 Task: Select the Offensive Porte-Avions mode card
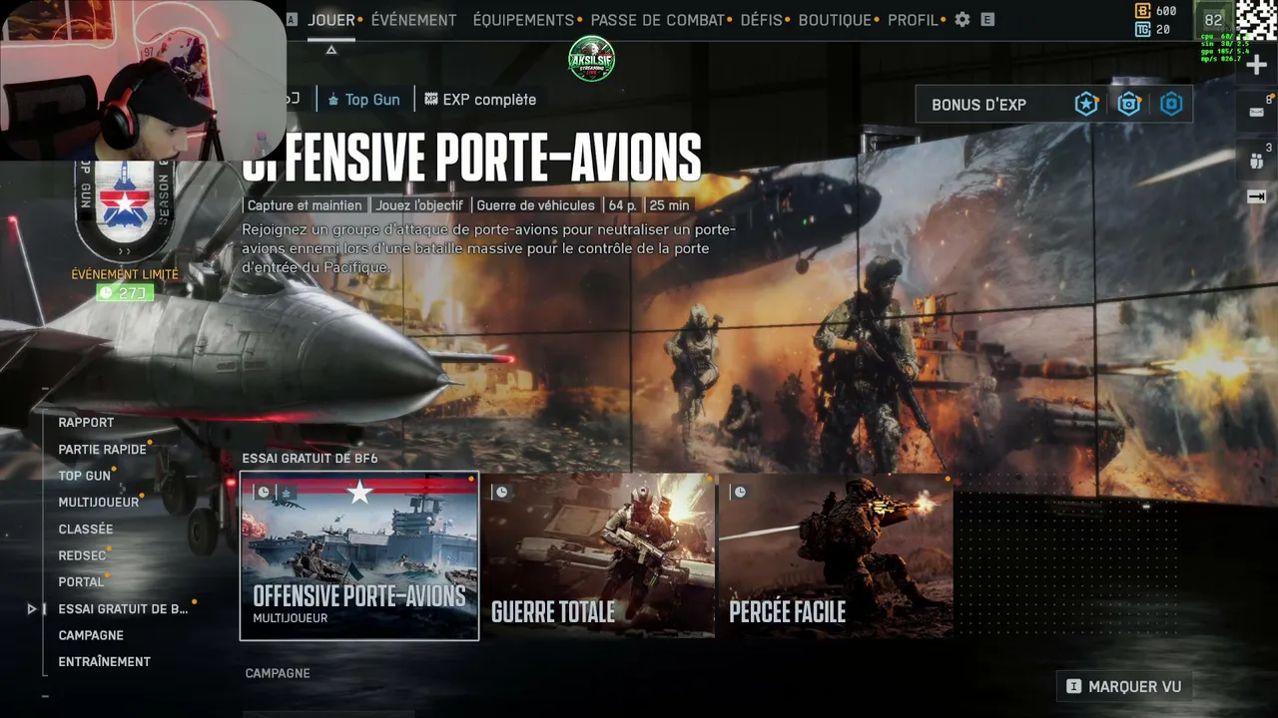click(x=359, y=556)
